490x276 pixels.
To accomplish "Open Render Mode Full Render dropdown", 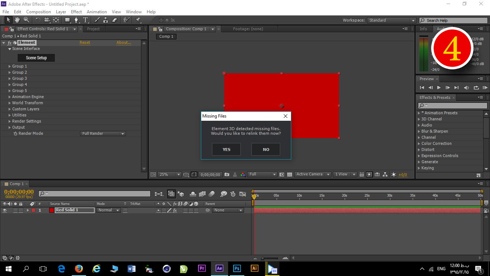I will tap(103, 133).
